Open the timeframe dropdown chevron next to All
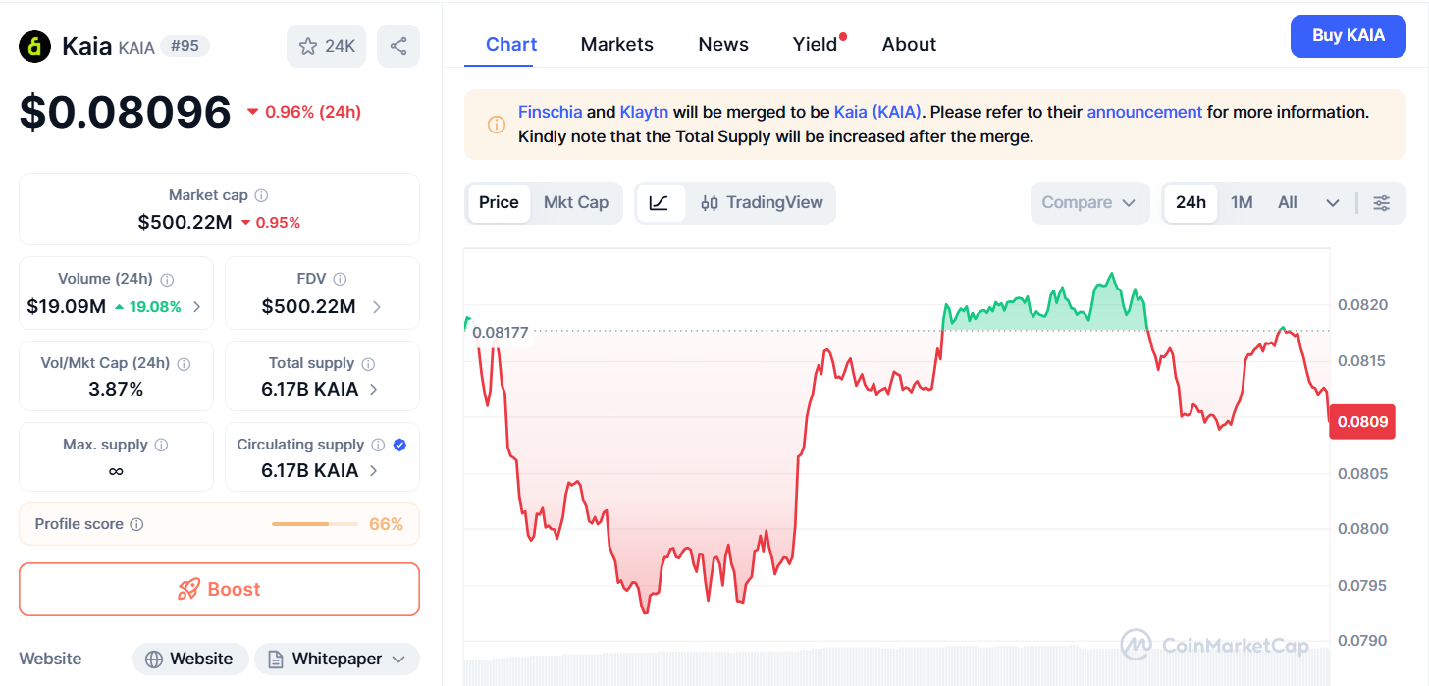Viewport: 1429px width, 686px height. [1332, 202]
